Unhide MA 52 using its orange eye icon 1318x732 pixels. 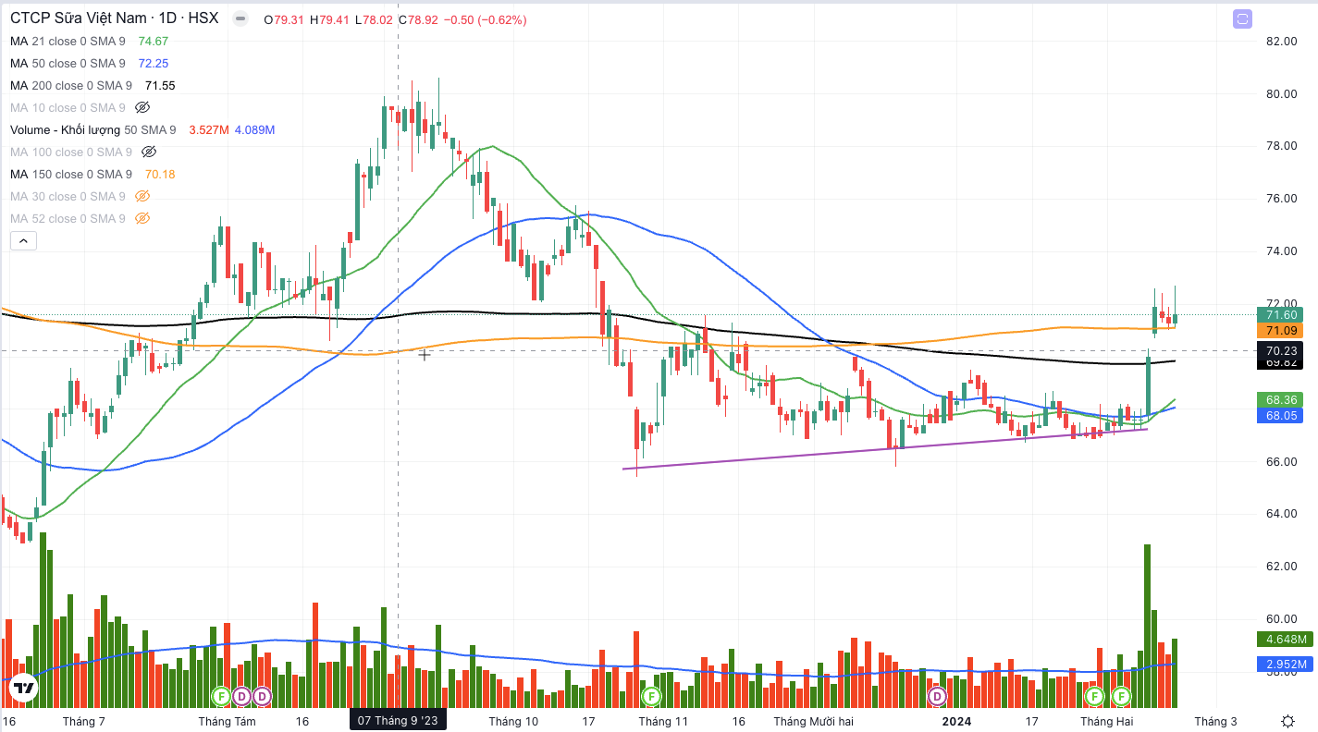(x=142, y=218)
